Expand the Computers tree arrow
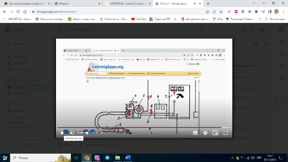288x162 pixels. 6,70
